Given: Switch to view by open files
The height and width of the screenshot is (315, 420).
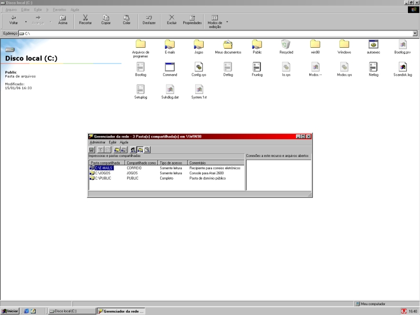Looking at the screenshot, I should pyautogui.click(x=148, y=150).
